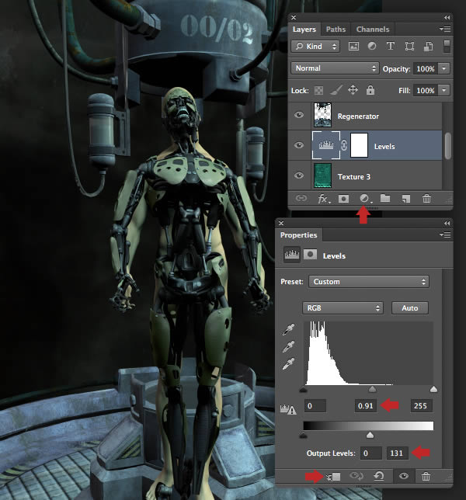
Task: Lock transparent pixels icon
Action: [318, 91]
